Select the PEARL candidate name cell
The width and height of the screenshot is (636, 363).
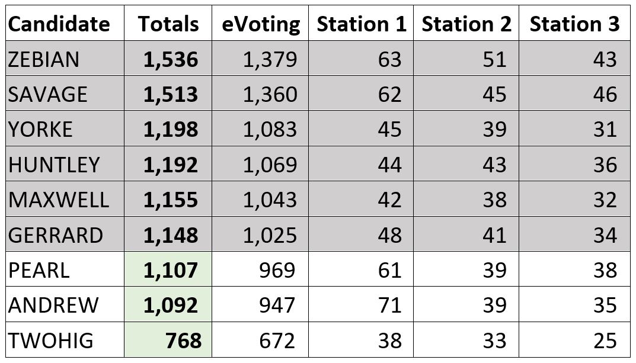(x=65, y=269)
